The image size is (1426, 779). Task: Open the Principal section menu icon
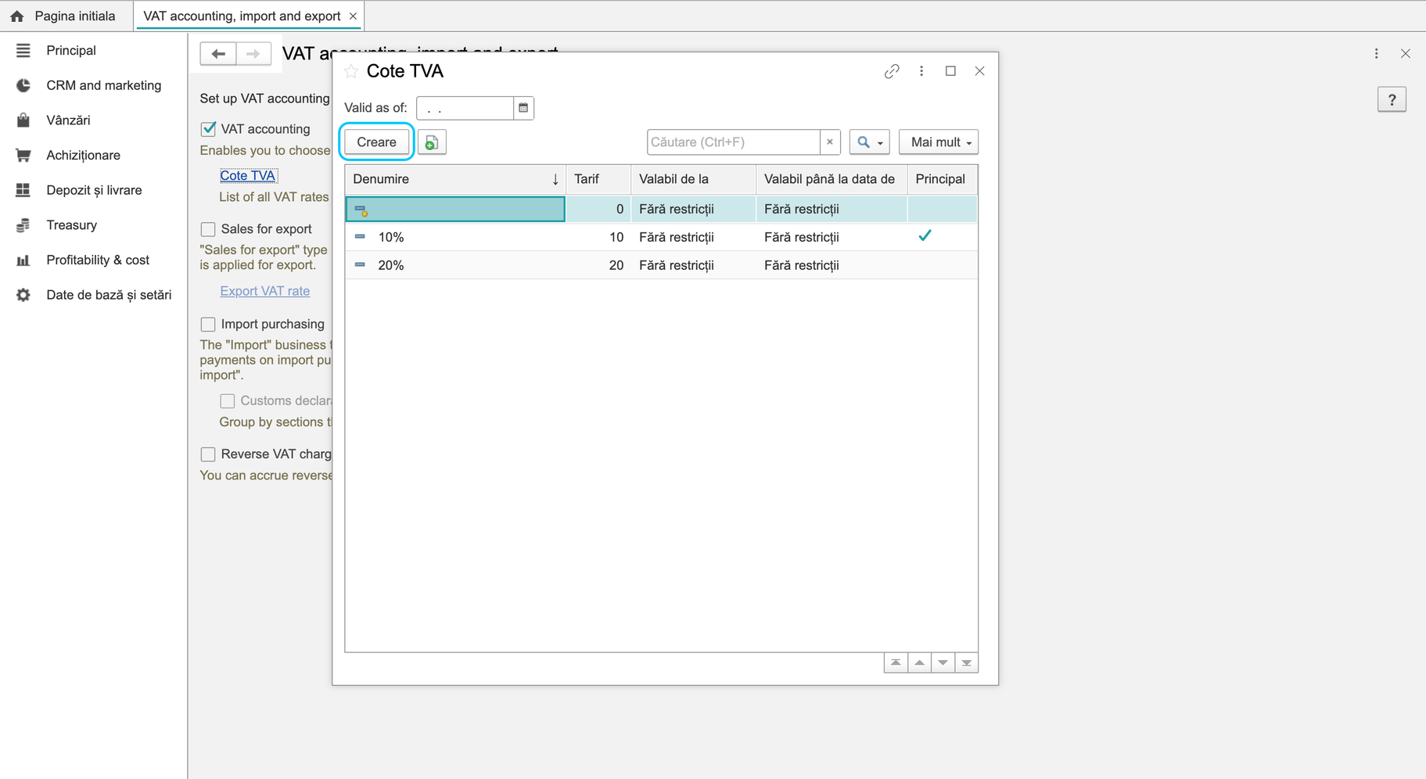[23, 51]
